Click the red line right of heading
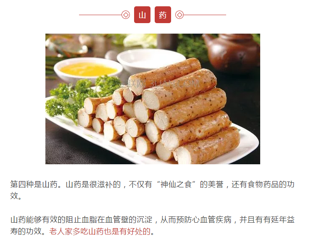 205,15
